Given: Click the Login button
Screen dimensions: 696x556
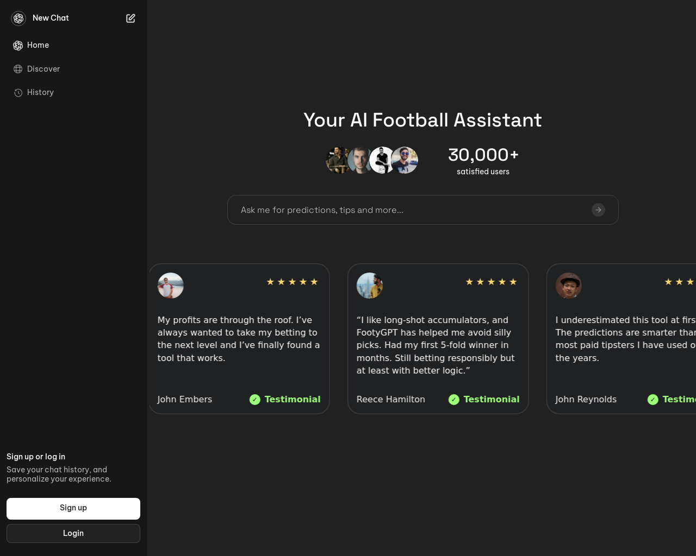Looking at the screenshot, I should click(73, 533).
